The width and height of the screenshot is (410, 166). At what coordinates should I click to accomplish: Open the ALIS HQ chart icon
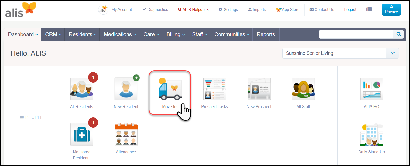pyautogui.click(x=372, y=89)
